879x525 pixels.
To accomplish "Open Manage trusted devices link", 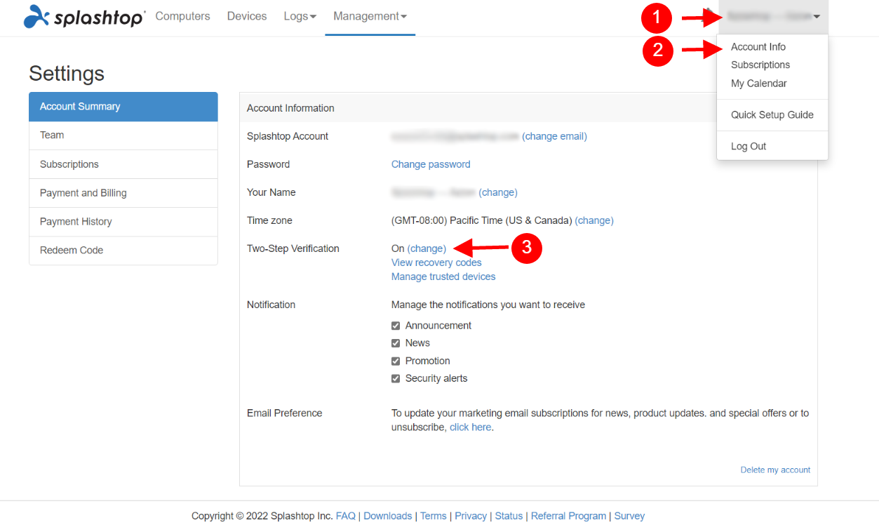I will (x=443, y=277).
